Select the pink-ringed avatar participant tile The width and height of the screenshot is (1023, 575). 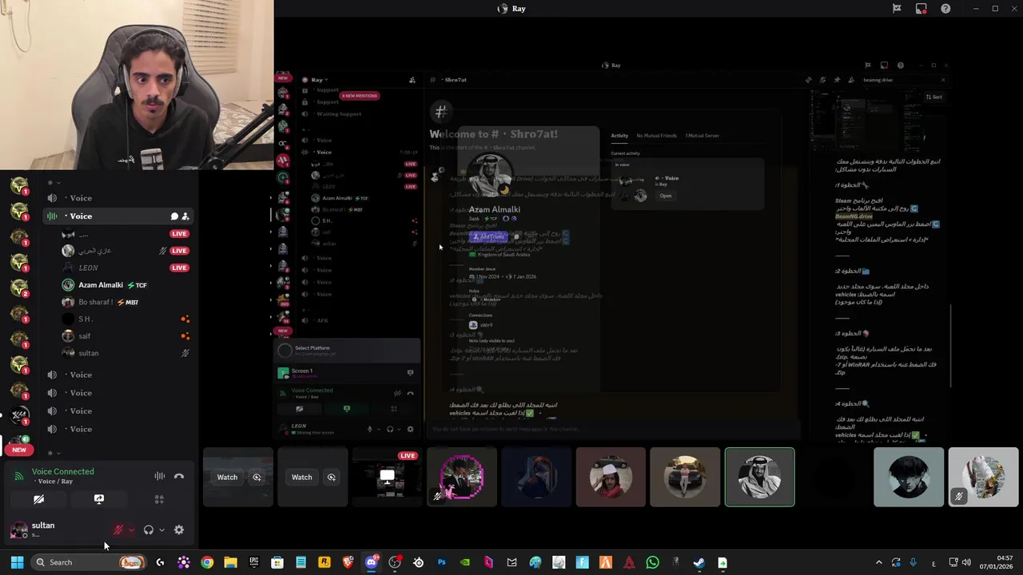tap(462, 478)
